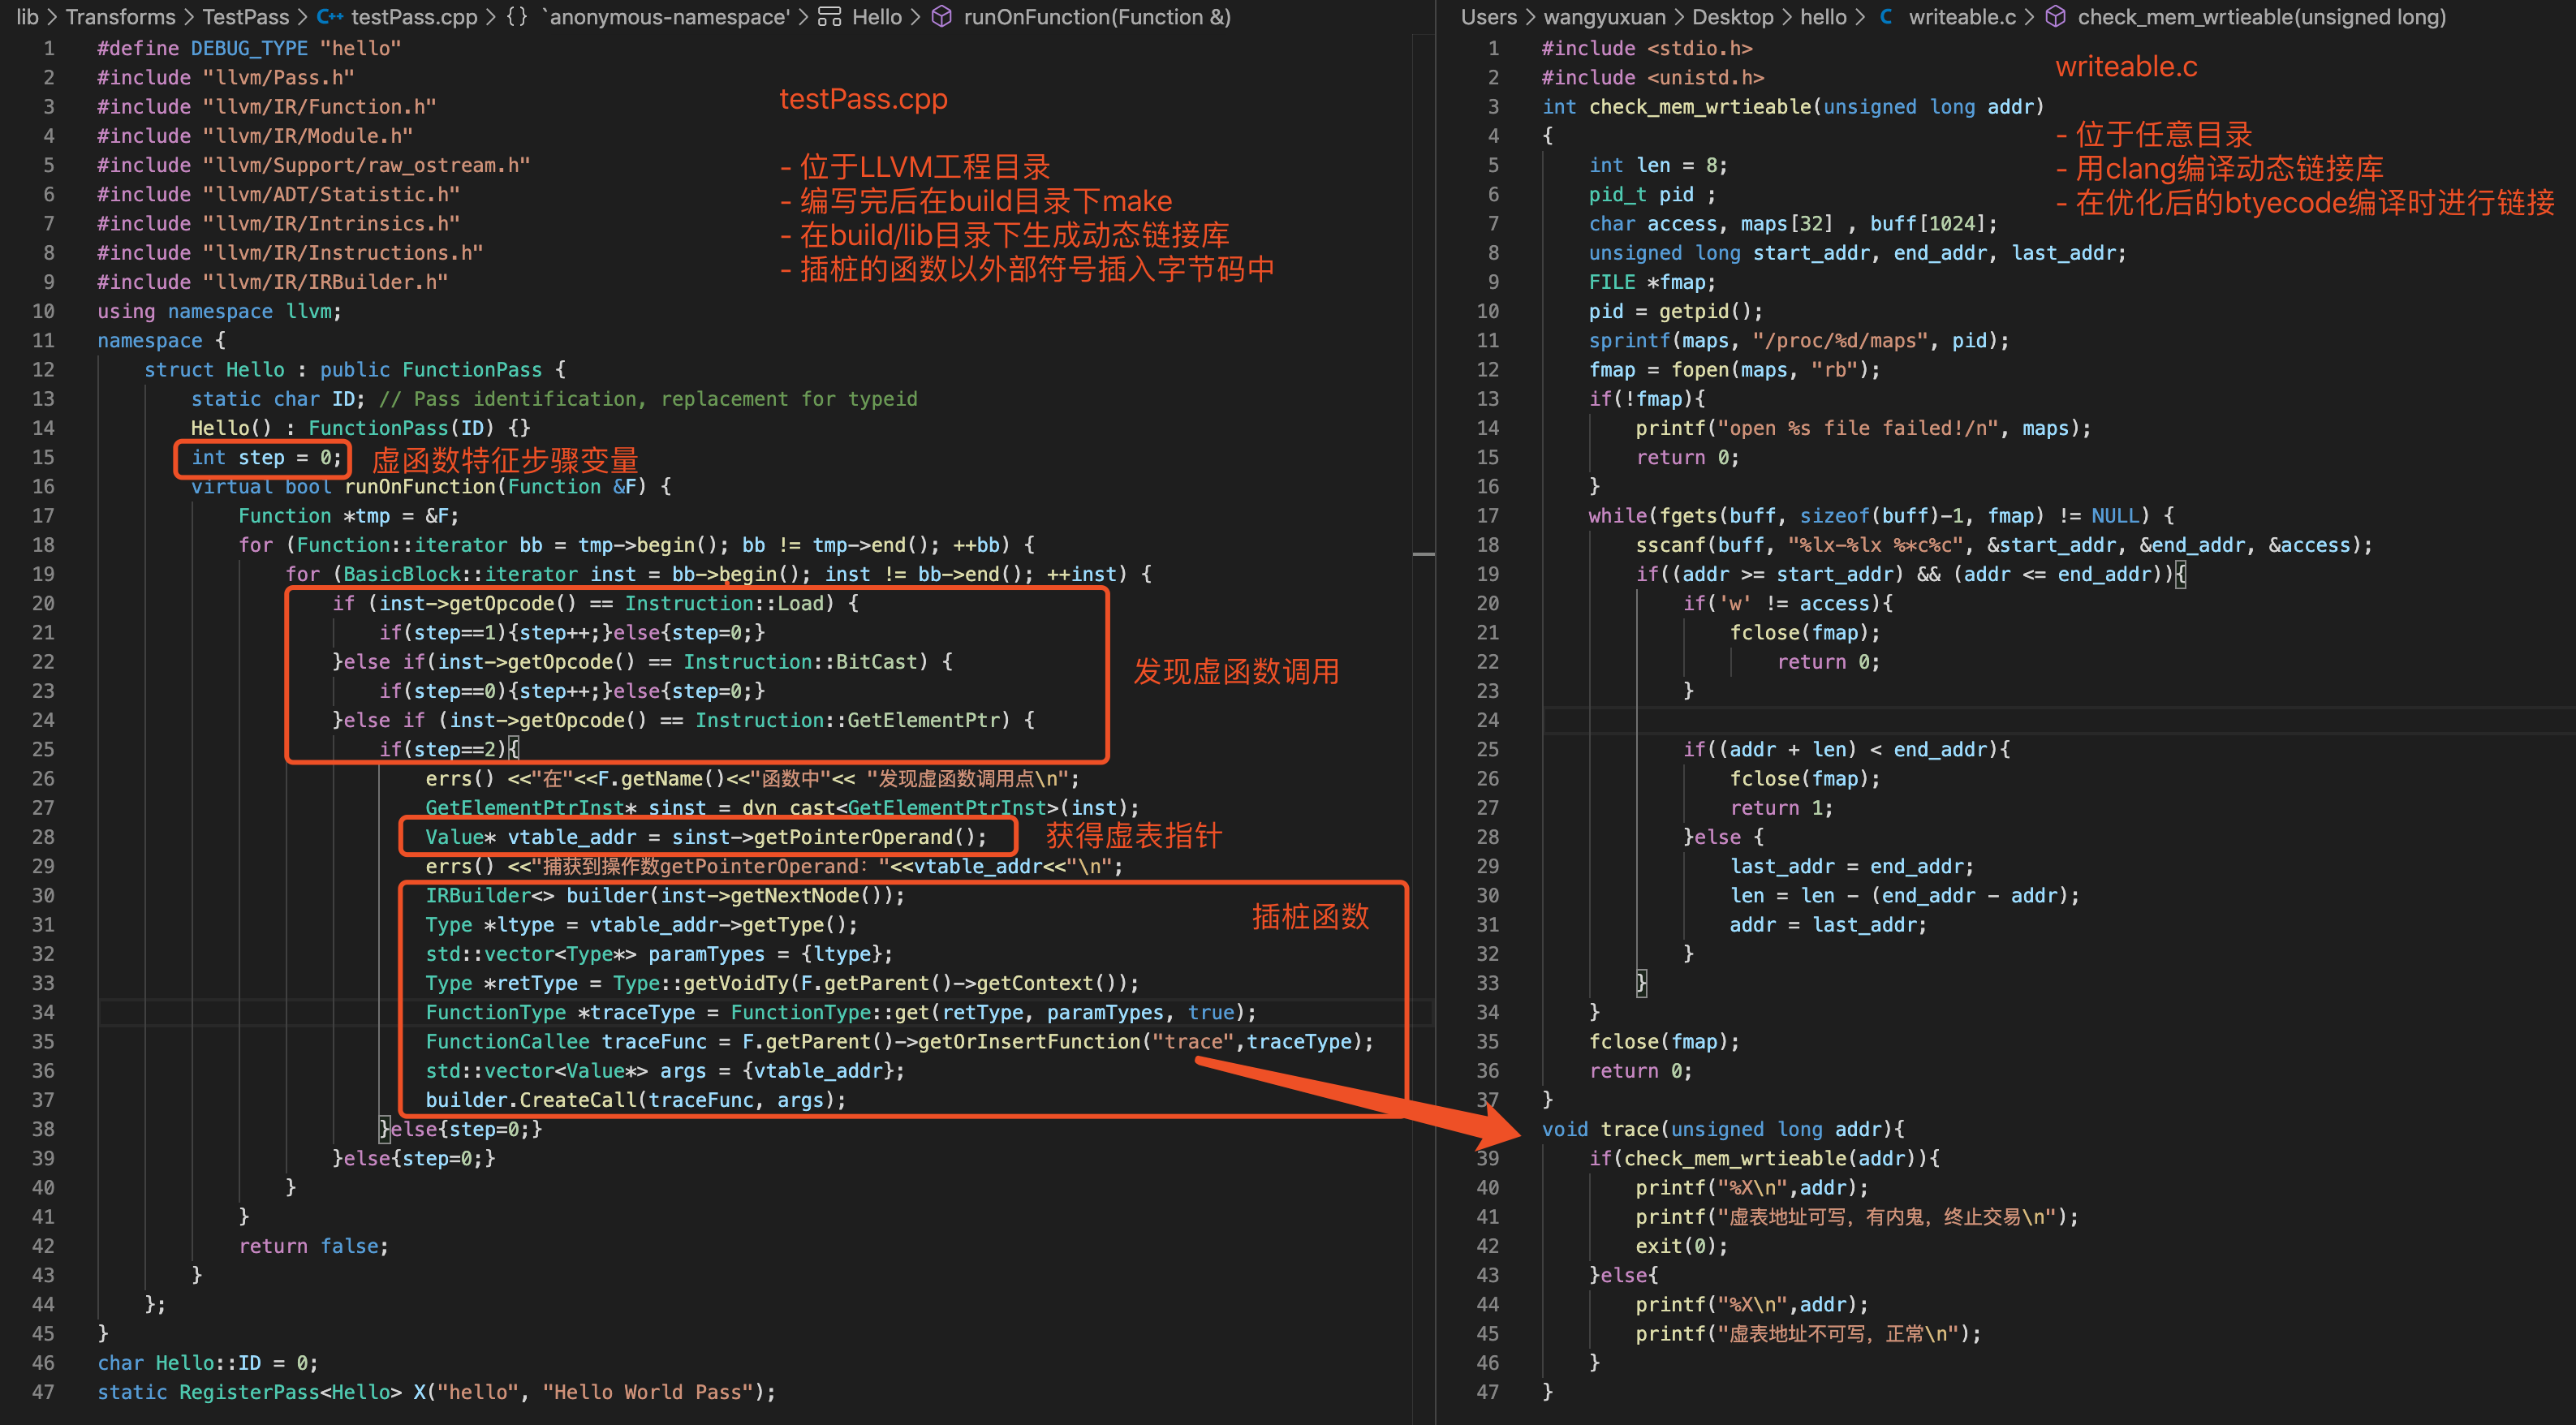This screenshot has width=2576, height=1425.
Task: Open the 'Transforms' breadcrumb folder
Action: pos(120,17)
